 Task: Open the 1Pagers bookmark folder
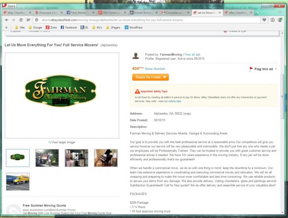(113, 27)
